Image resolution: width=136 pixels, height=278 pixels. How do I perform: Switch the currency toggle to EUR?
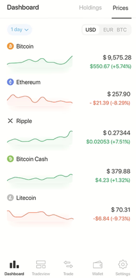(108, 30)
